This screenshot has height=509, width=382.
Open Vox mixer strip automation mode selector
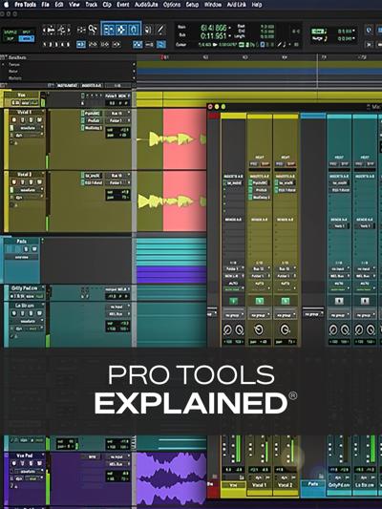tap(234, 288)
